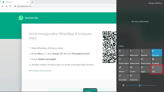The image size is (164, 92).
Task: Turn off Night light tile
Action: (157, 53)
